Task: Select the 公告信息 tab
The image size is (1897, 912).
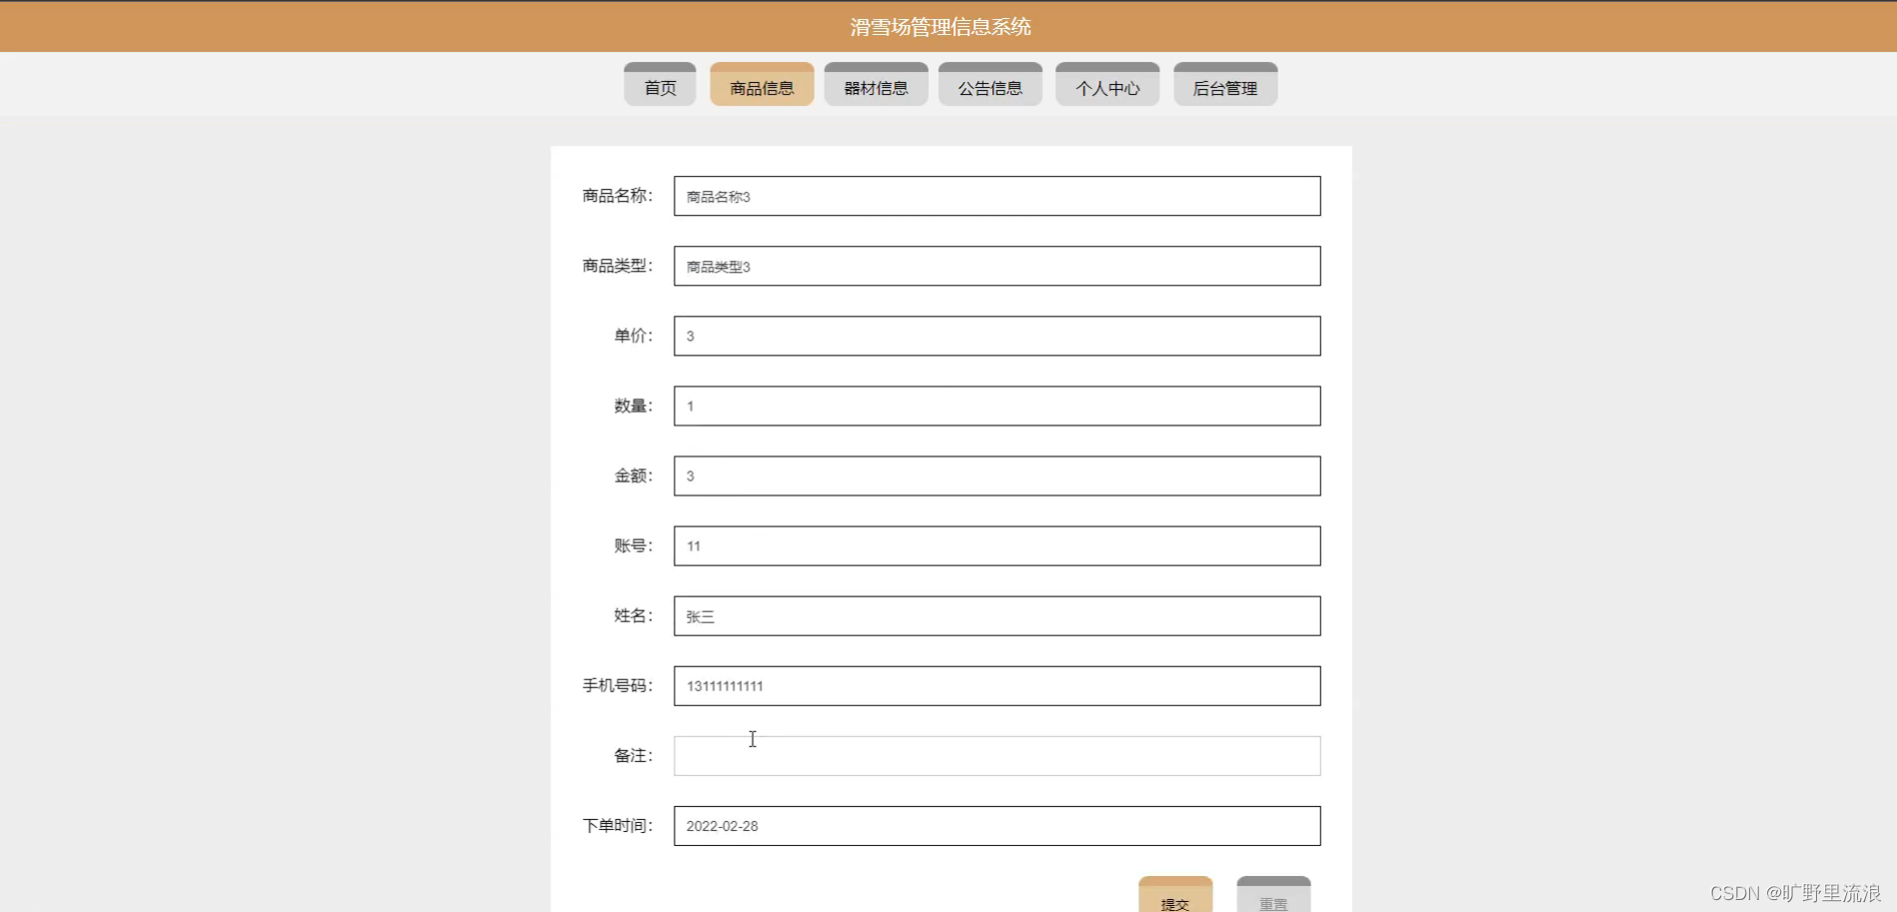Action: [988, 85]
